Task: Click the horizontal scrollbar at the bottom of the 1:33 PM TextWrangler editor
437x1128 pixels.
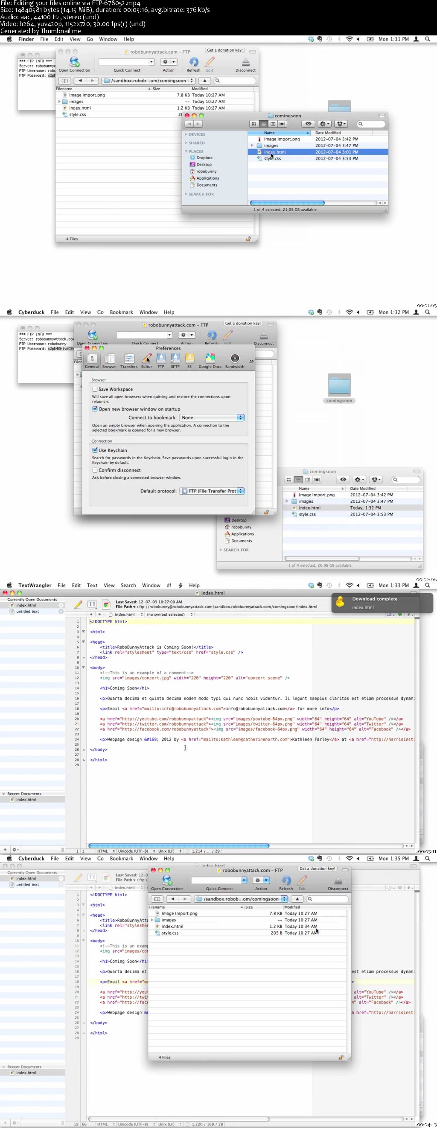Action: [179, 845]
